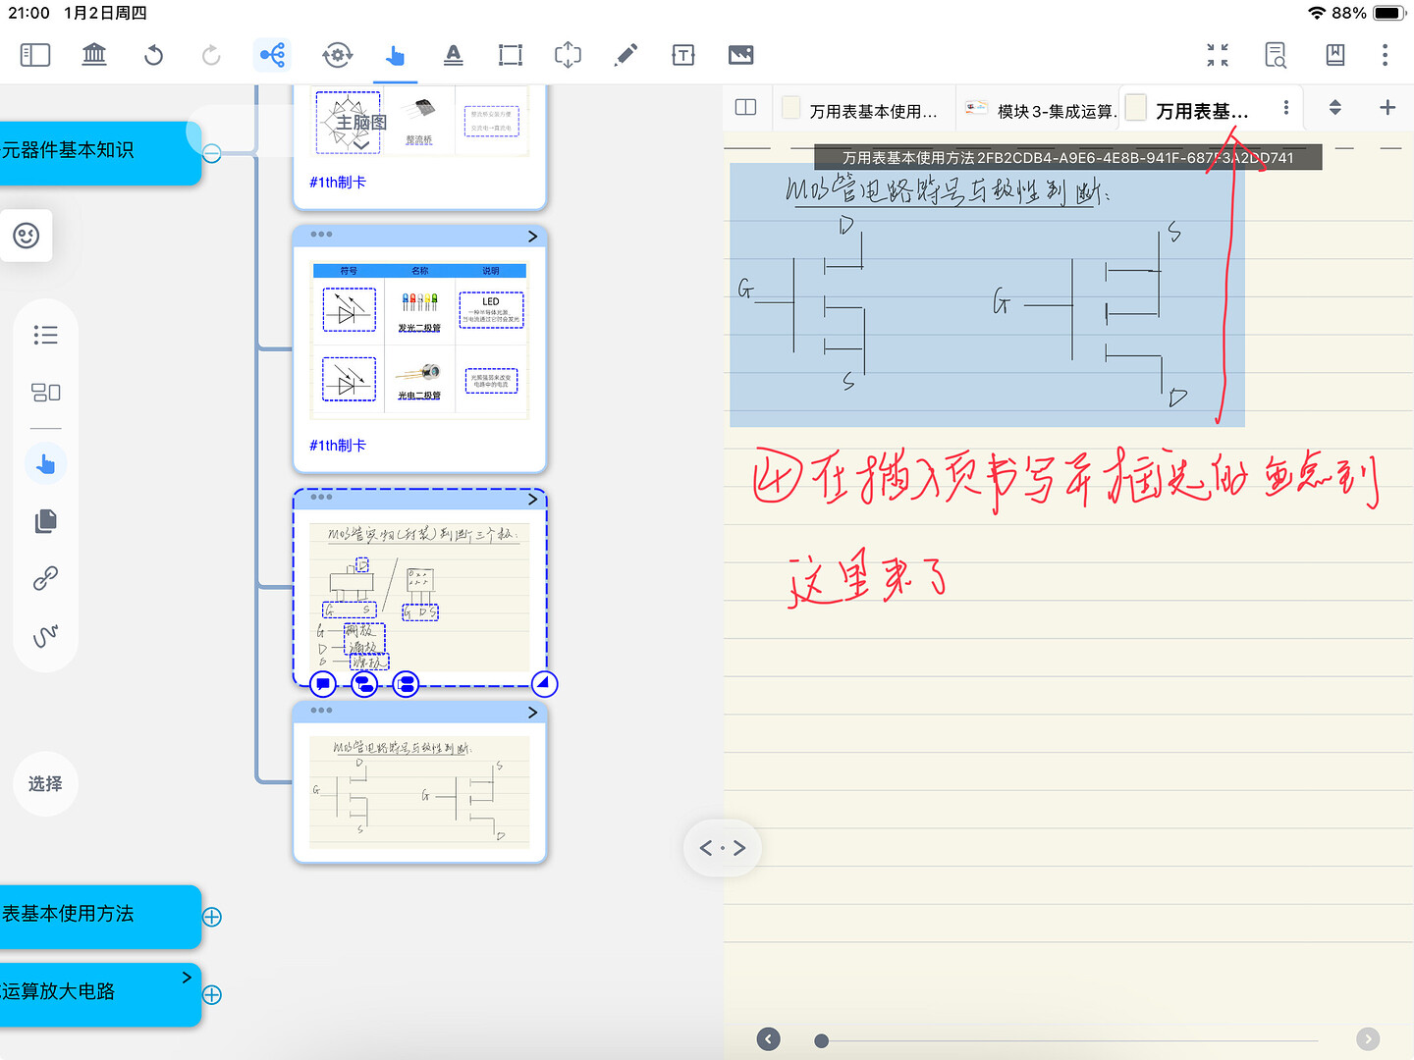1414x1060 pixels.
Task: Open the gear settings tool icon
Action: click(337, 55)
